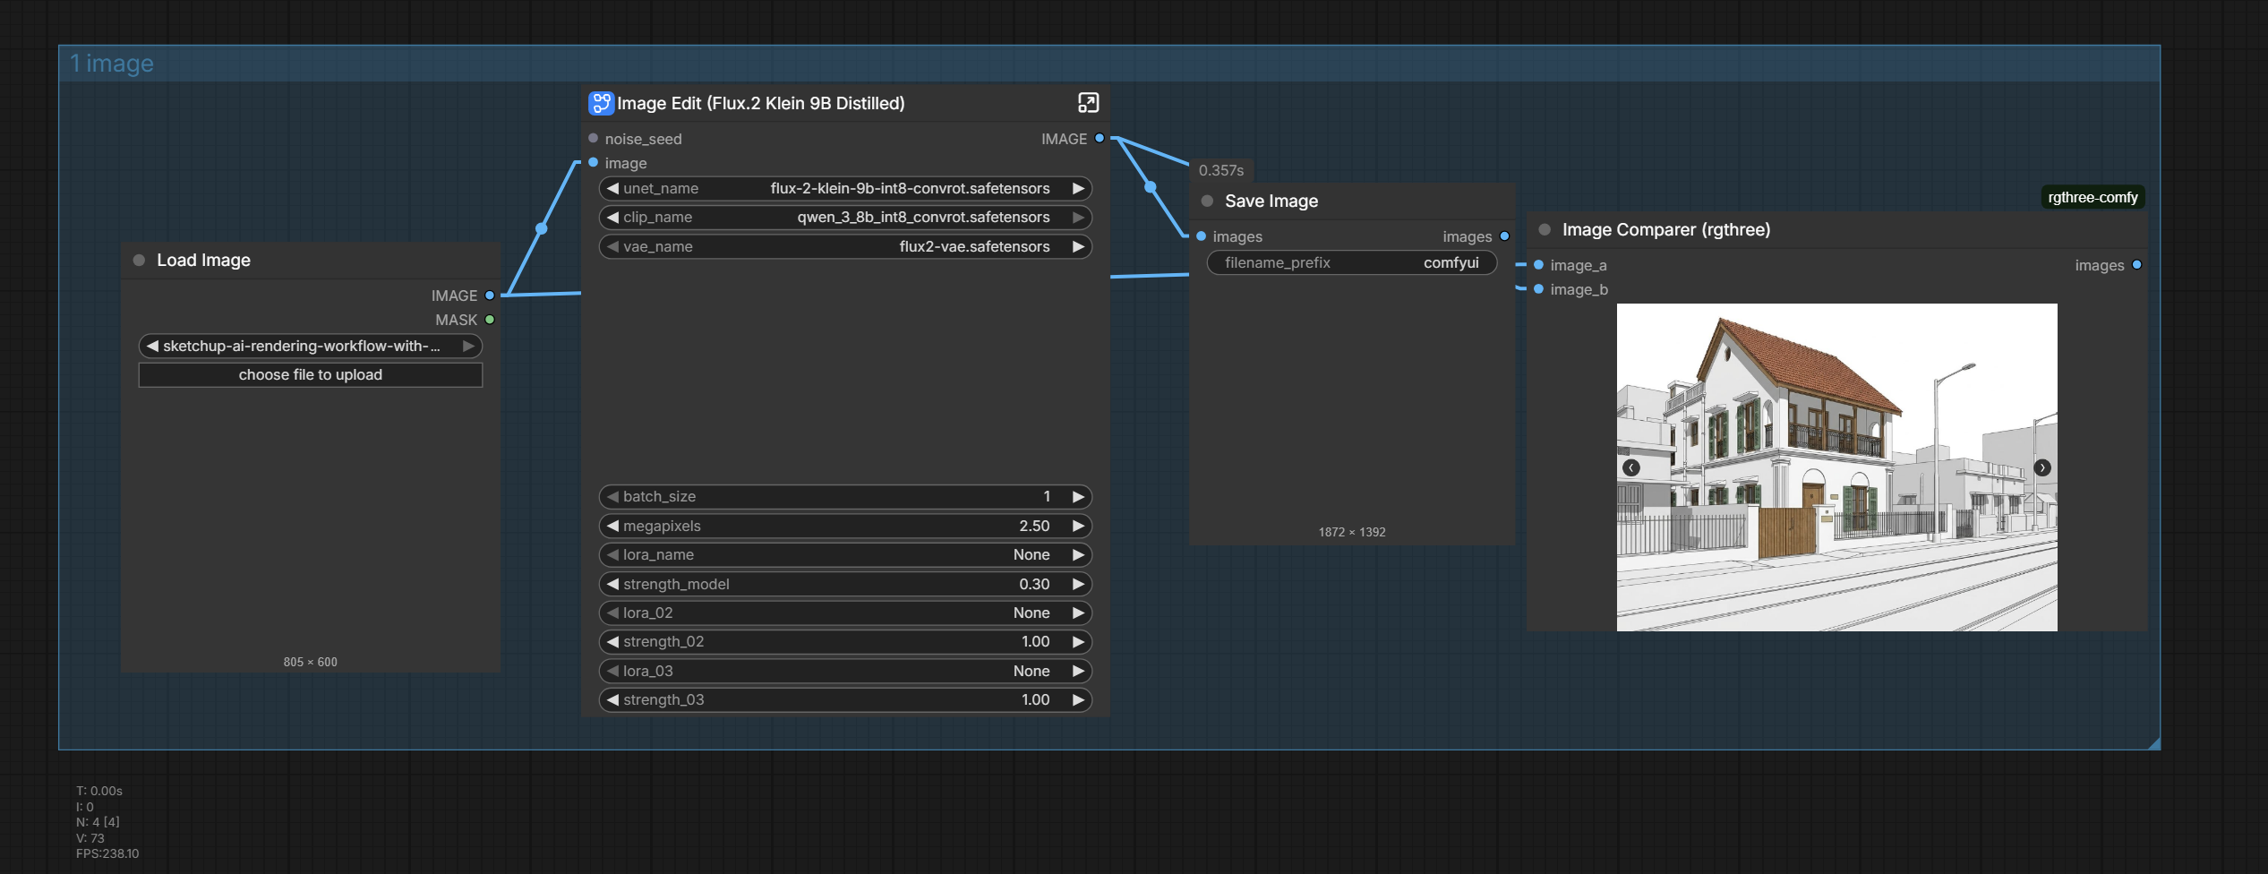Click the images input port of Save Image
Screen dimensions: 2268x874
click(x=1202, y=237)
